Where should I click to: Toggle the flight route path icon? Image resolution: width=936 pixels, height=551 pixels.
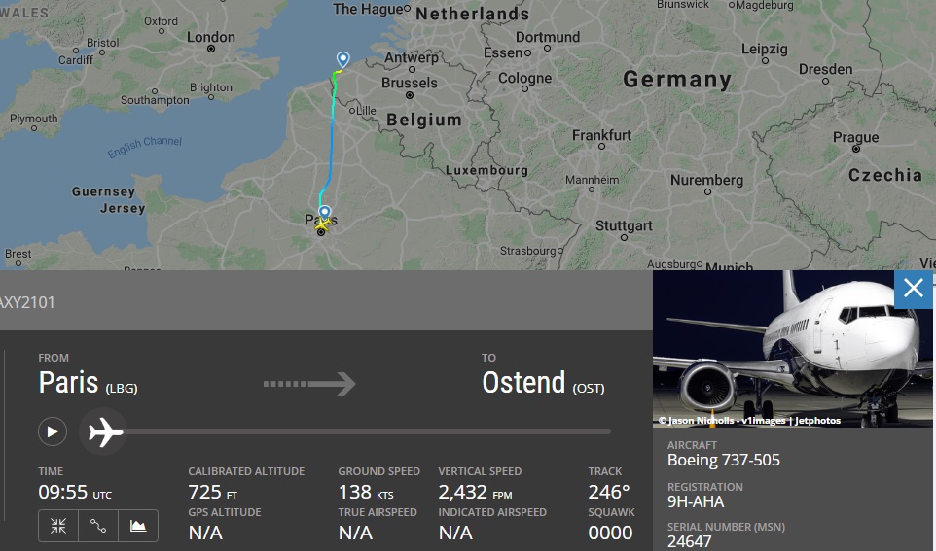tap(98, 526)
